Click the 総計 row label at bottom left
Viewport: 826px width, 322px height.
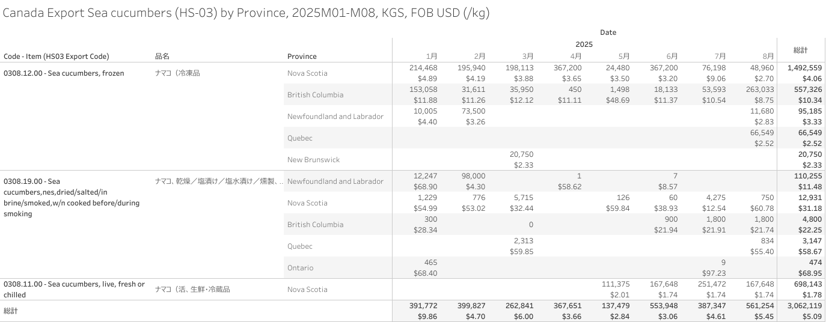tap(11, 311)
